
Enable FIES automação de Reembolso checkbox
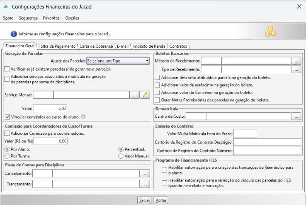pyautogui.click(x=164, y=170)
